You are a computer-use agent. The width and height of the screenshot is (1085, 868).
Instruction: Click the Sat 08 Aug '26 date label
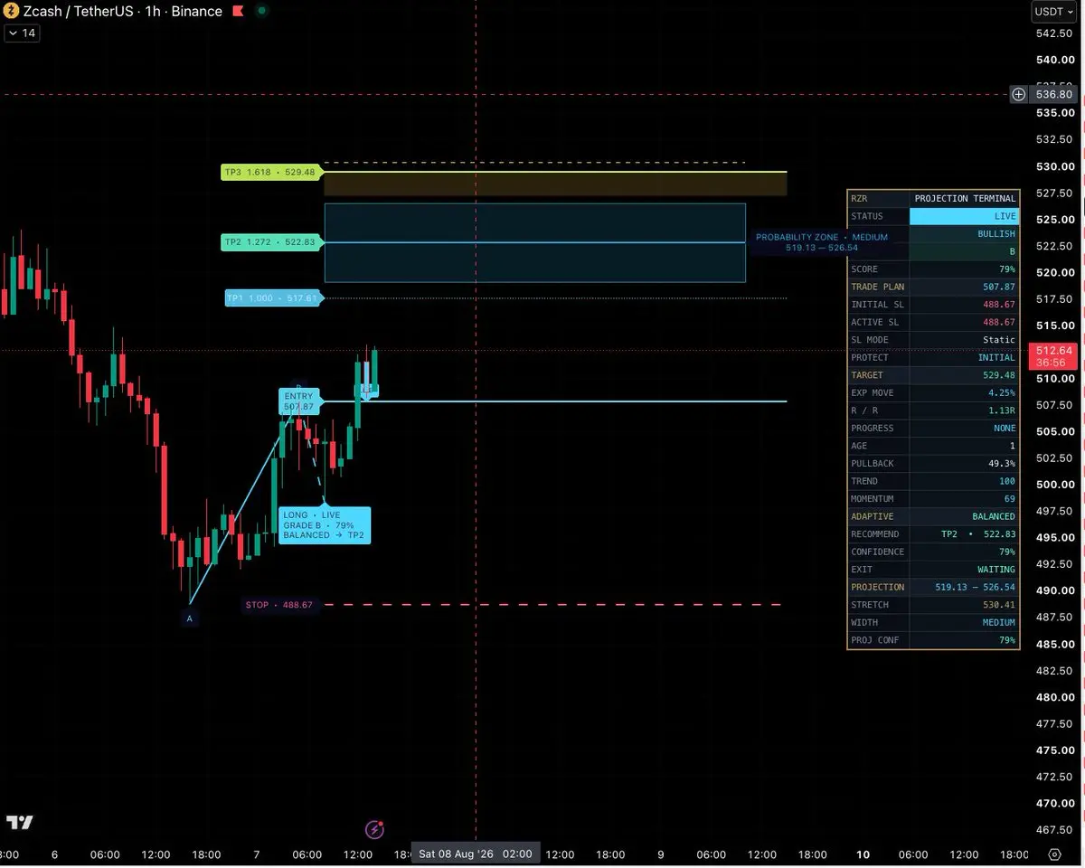click(476, 854)
